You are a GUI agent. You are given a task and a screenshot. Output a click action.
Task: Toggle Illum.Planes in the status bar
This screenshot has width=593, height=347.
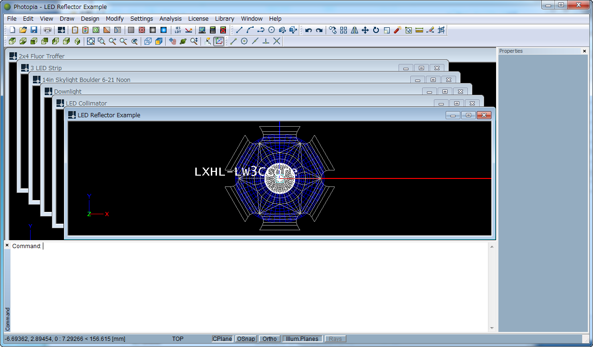302,339
